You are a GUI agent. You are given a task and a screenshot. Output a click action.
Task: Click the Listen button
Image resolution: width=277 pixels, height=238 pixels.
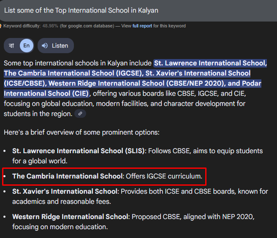(56, 46)
